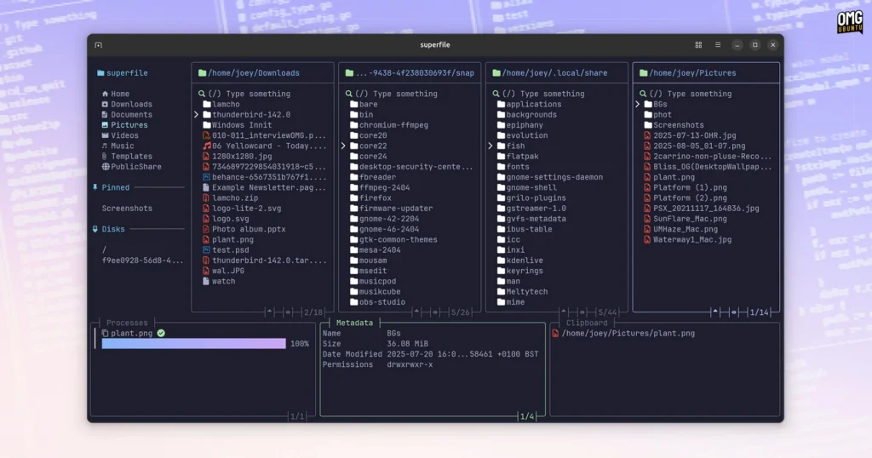The image size is (872, 458).
Task: Open Music in the sidebar
Action: (x=118, y=146)
